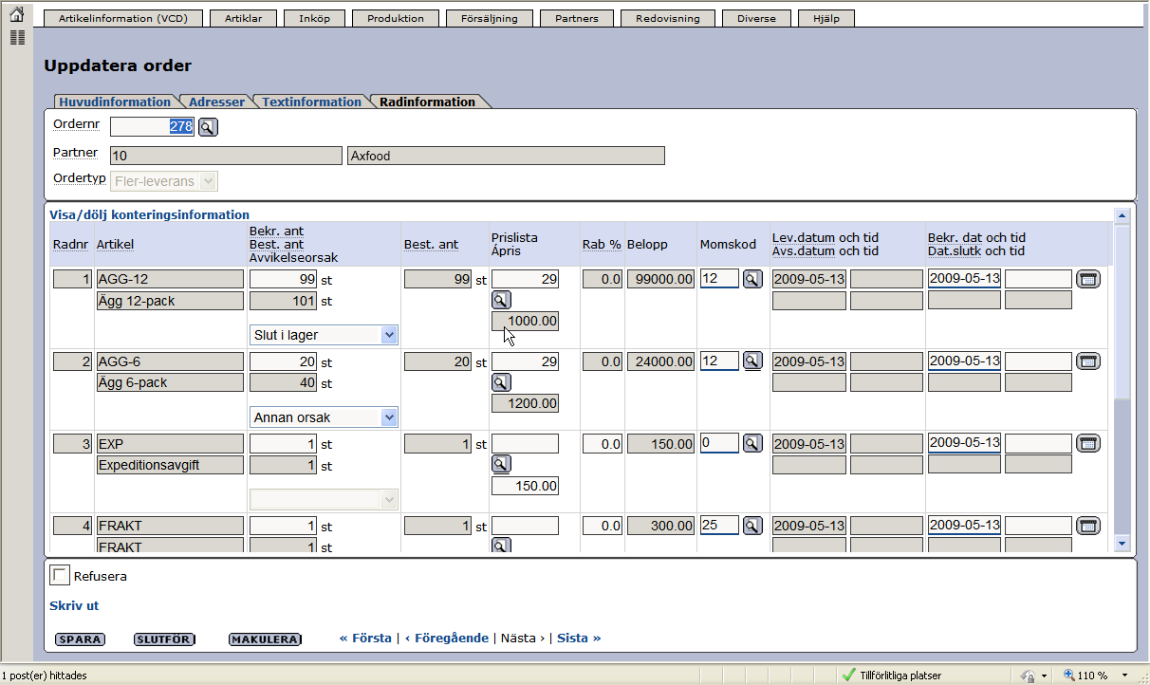
Task: Toggle Visa/dölj konteringsinformation link
Action: (149, 214)
